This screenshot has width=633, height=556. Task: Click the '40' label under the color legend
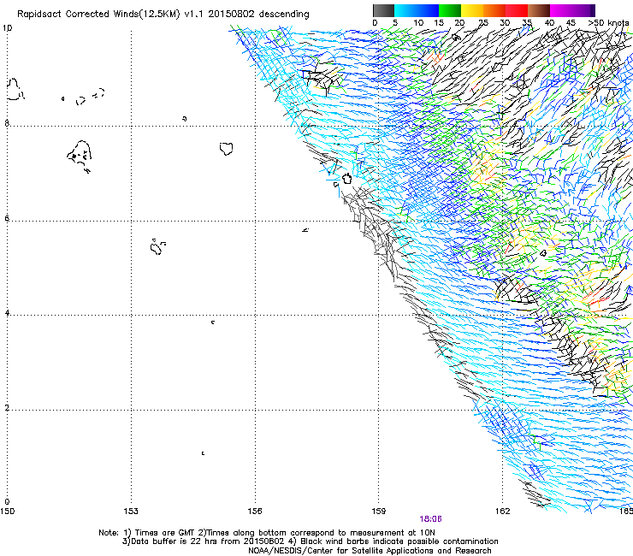click(x=549, y=23)
